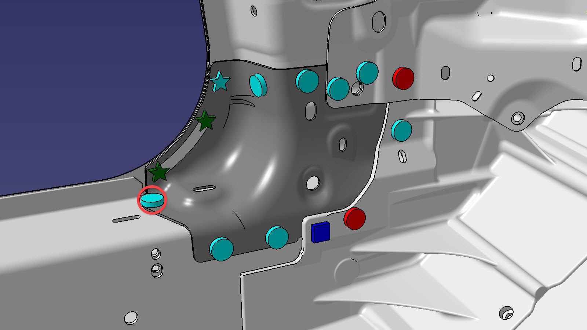Image resolution: width=587 pixels, height=330 pixels.
Task: Select the upper dark green star marker
Action: point(205,121)
